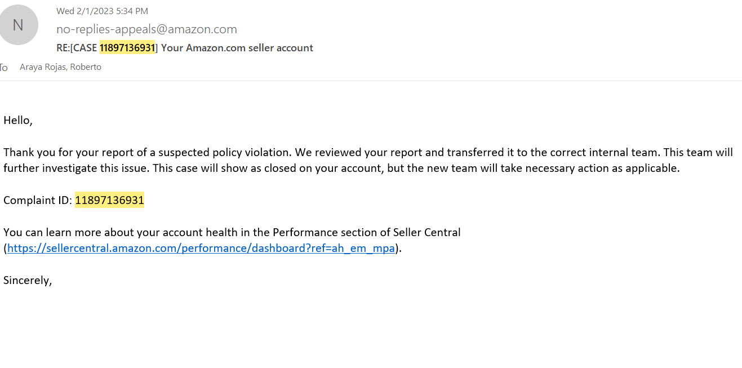742x368 pixels.
Task: Click the highlighted Complaint ID number
Action: 110,200
